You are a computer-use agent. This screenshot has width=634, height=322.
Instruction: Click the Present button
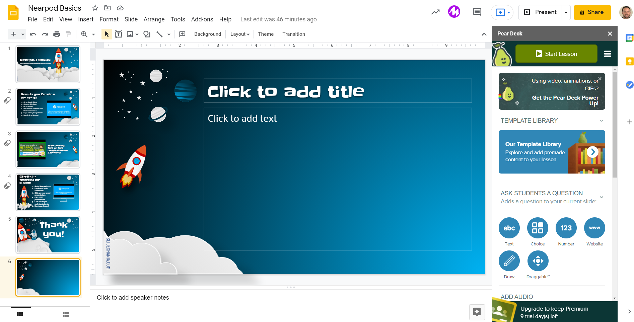pos(540,12)
